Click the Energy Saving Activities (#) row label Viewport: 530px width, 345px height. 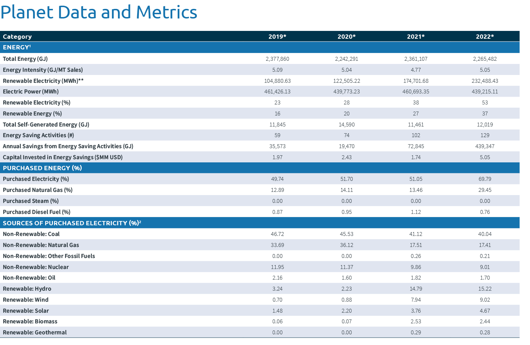(x=38, y=135)
